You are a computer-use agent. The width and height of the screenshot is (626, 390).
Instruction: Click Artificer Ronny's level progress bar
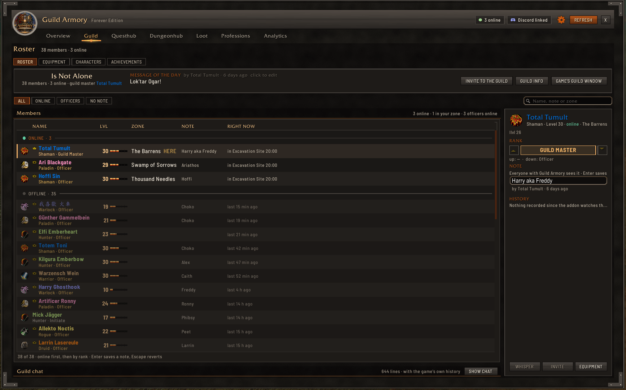119,304
